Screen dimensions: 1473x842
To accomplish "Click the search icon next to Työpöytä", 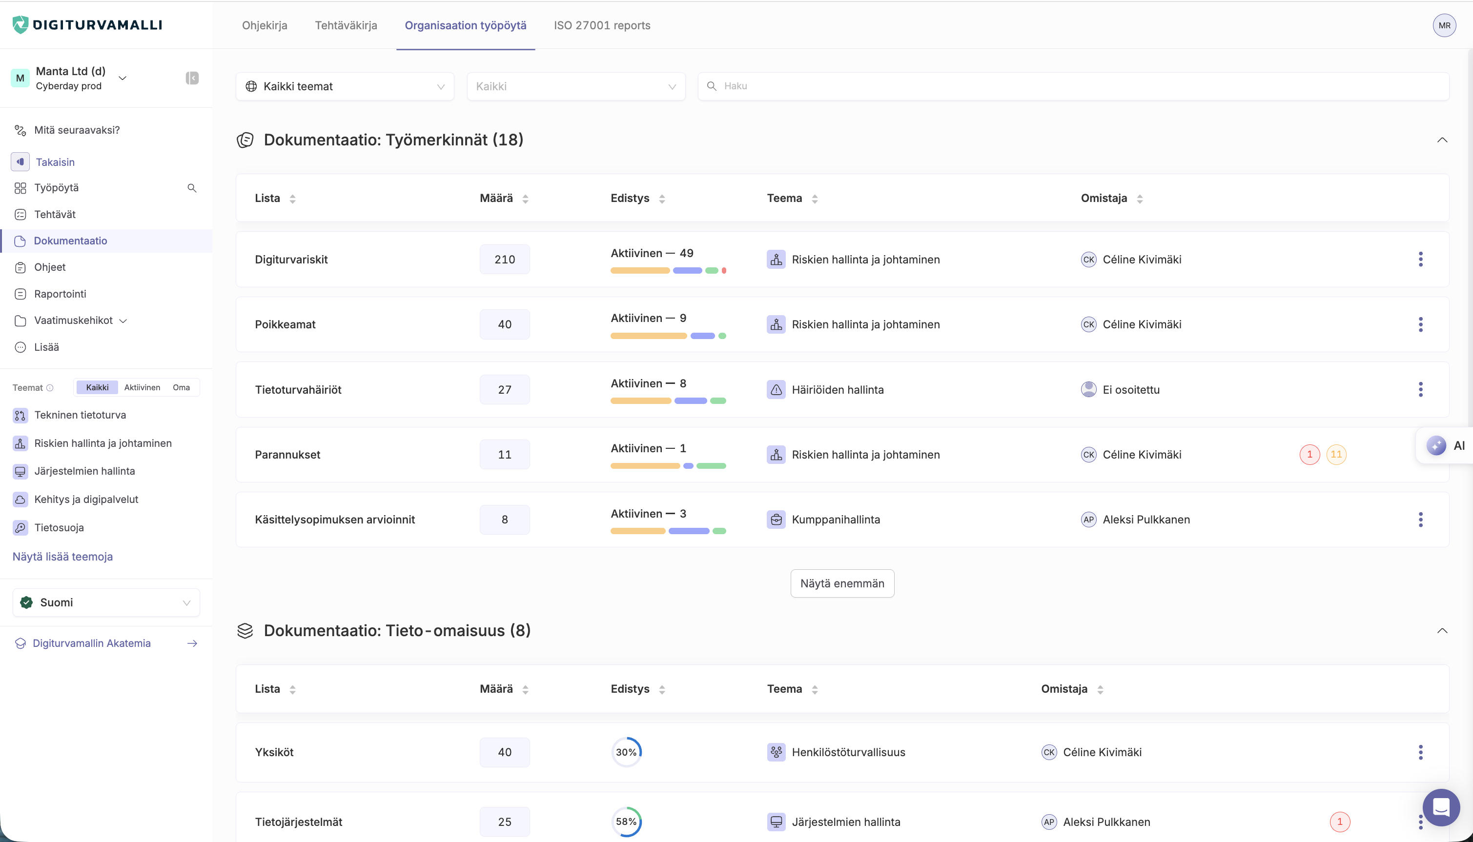I will pos(192,188).
